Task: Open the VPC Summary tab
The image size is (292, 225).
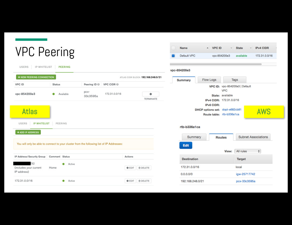Action: coord(184,80)
